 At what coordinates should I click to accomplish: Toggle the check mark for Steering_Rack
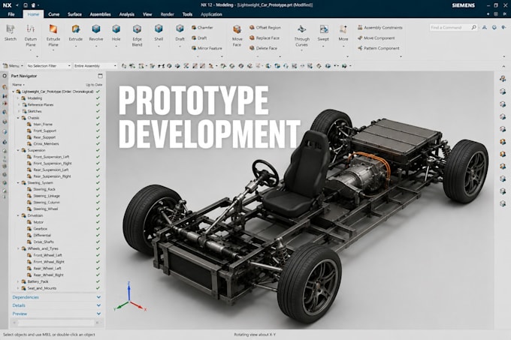click(98, 189)
